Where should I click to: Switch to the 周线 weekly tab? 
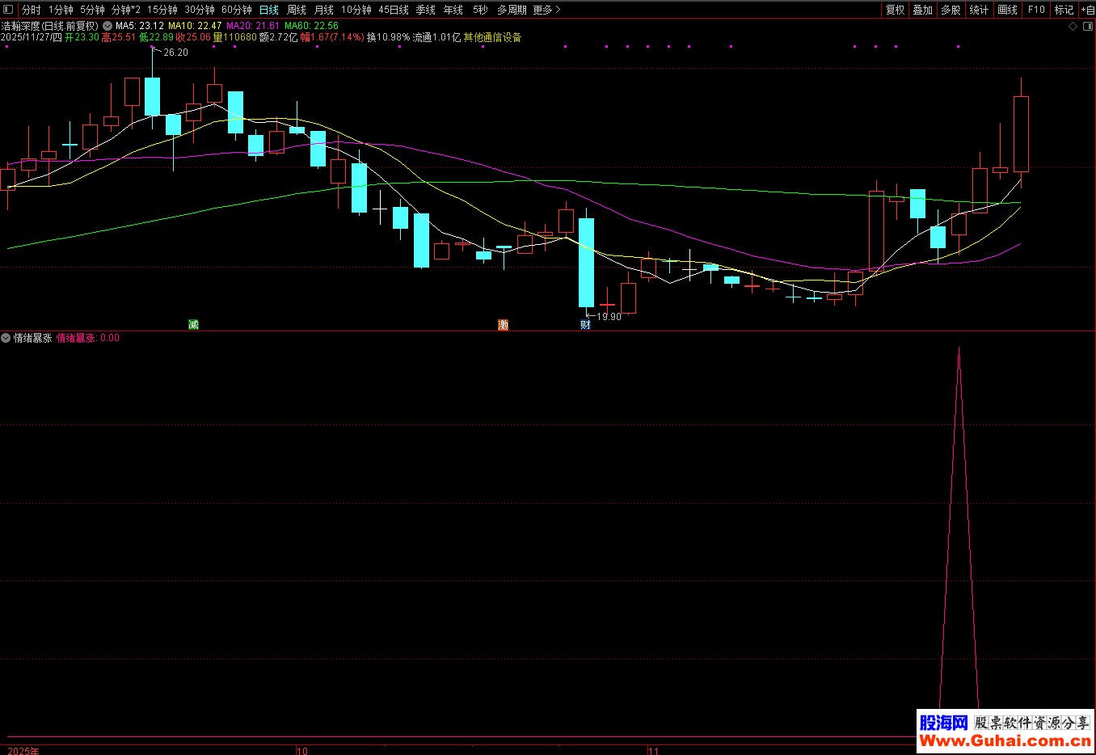click(297, 10)
